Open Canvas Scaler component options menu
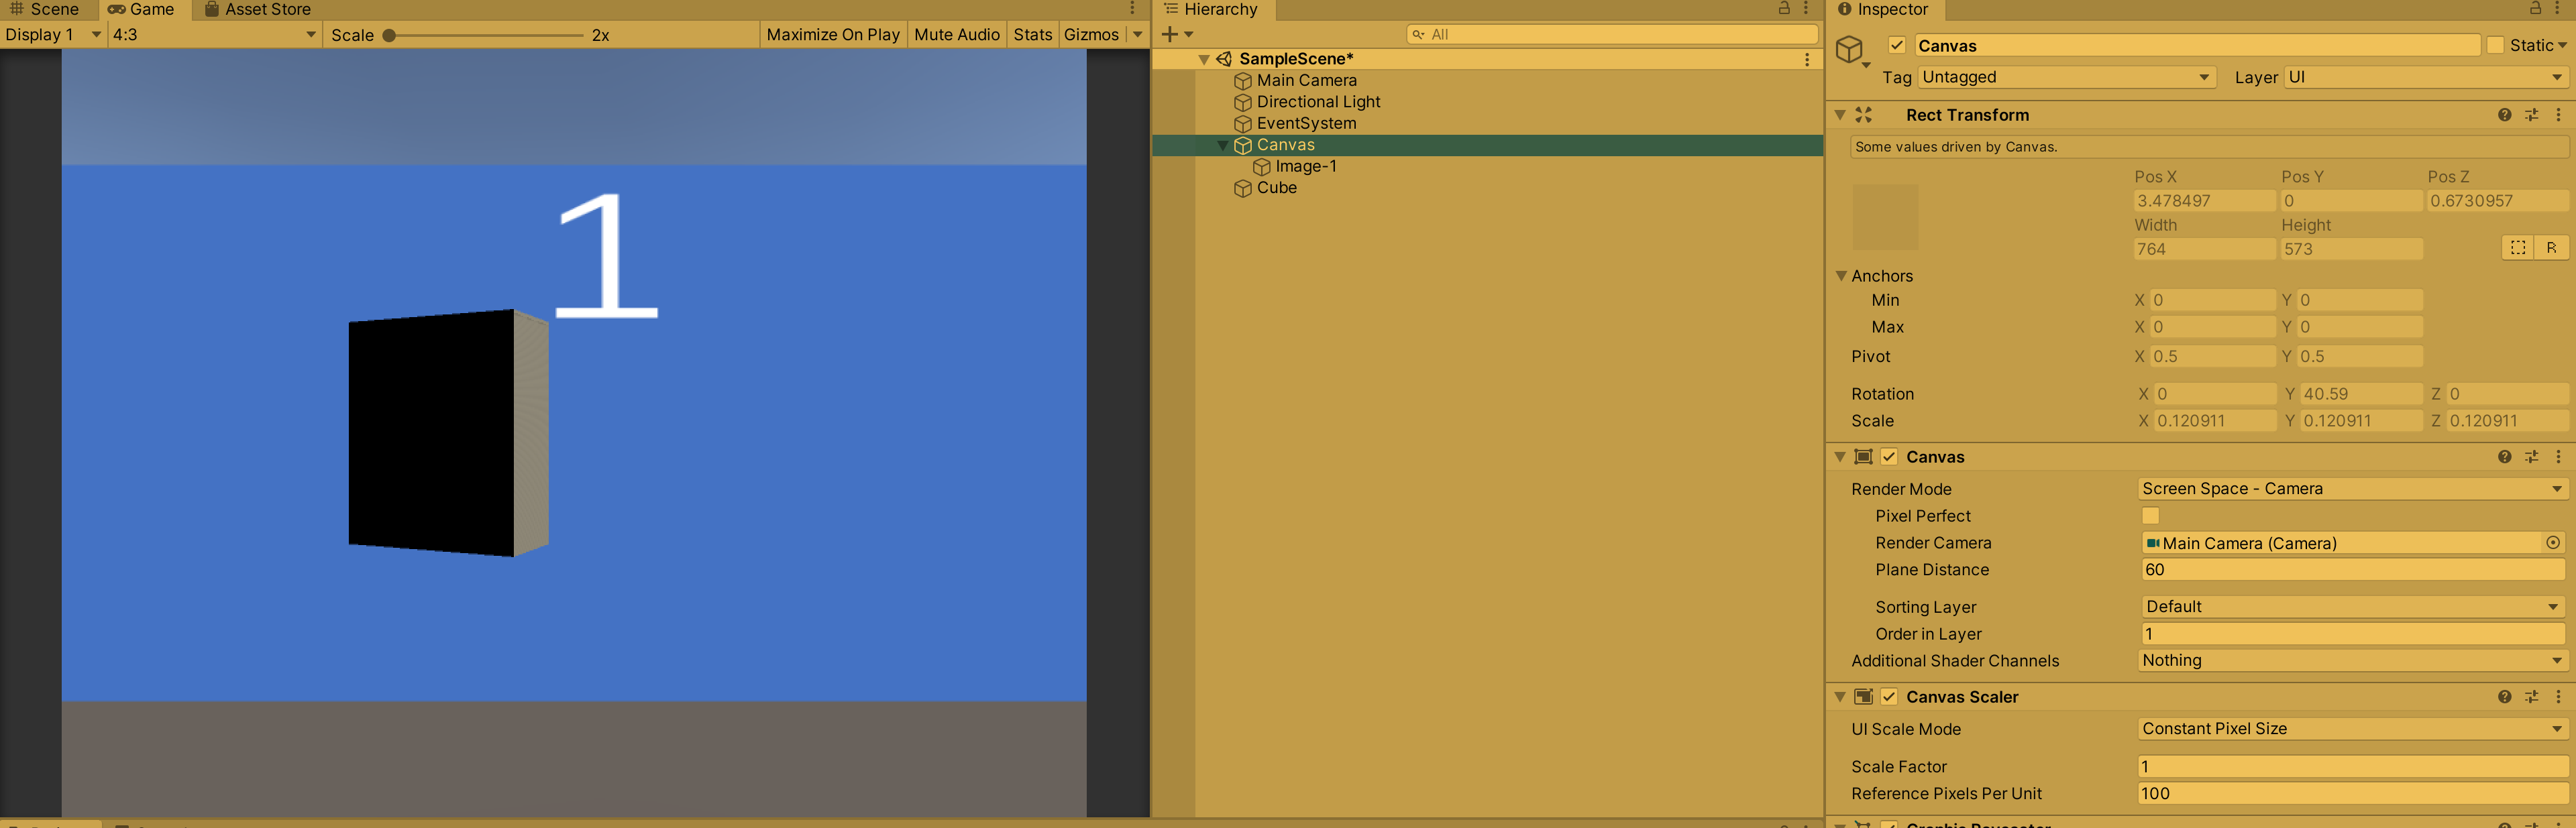The image size is (2576, 828). click(2558, 697)
